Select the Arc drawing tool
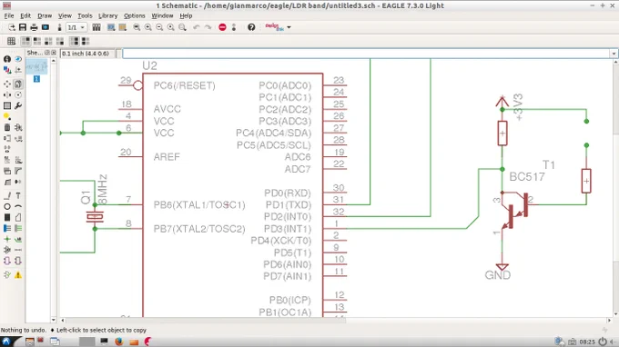The image size is (619, 347). (x=18, y=206)
